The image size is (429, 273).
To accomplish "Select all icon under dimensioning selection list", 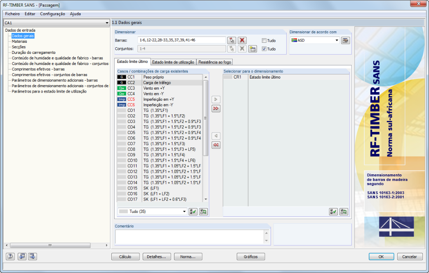I will click(x=333, y=212).
